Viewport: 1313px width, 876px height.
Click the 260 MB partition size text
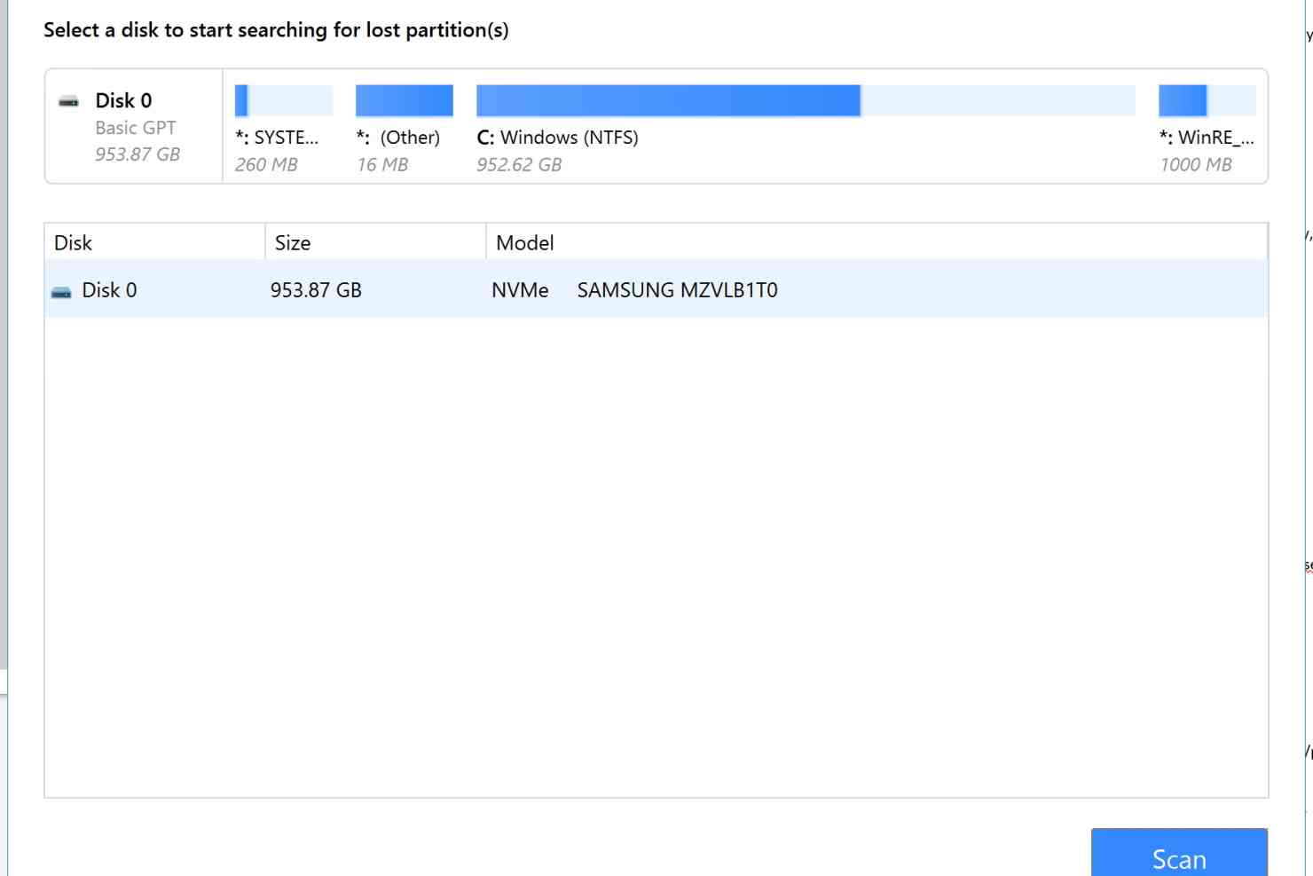point(266,164)
